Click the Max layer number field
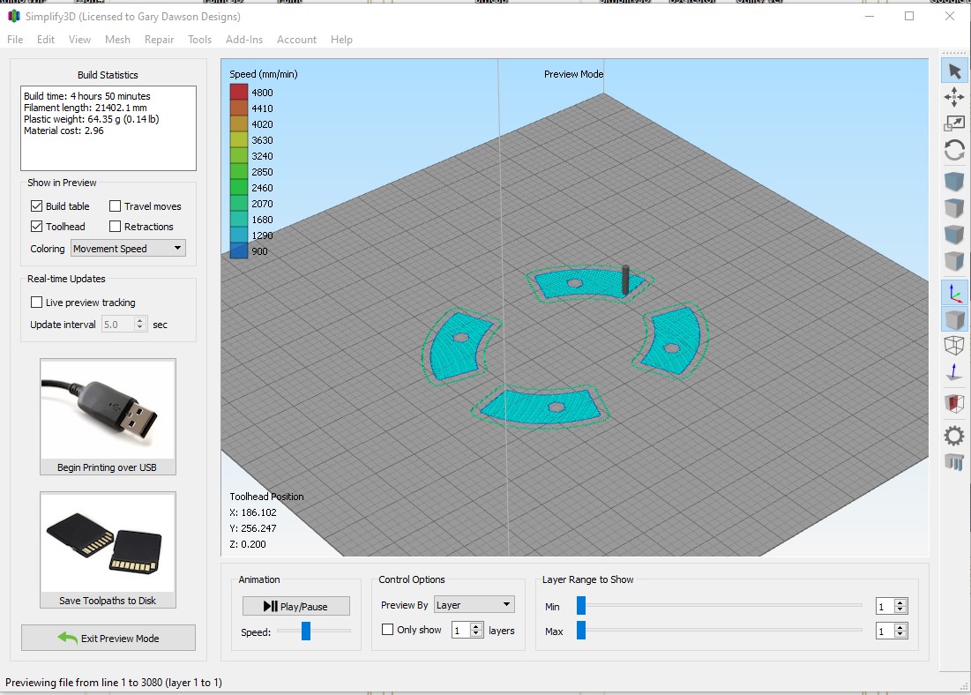Image resolution: width=971 pixels, height=695 pixels. point(885,631)
